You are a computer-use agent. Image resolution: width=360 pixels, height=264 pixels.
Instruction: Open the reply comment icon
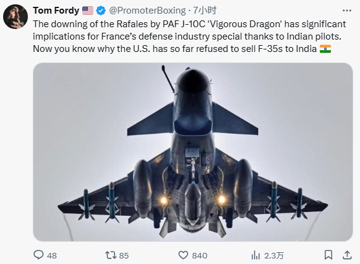tap(38, 255)
